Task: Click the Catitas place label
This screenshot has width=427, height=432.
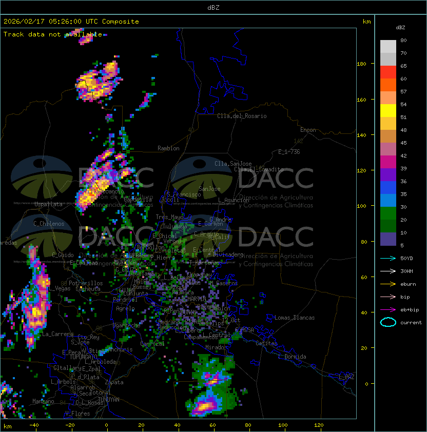Action: [x=266, y=343]
